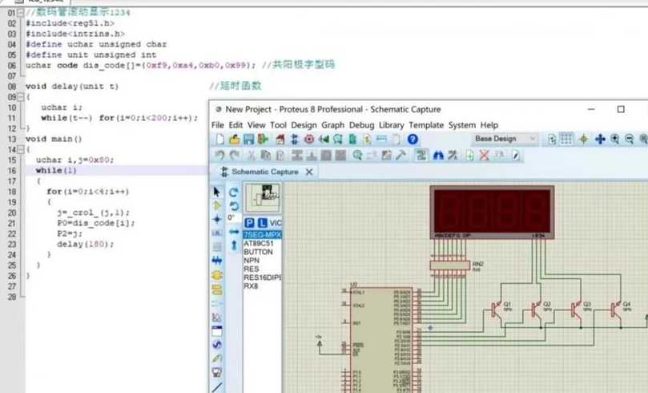The image size is (648, 393).
Task: Click the set origin crosshair icon
Action: 584,139
